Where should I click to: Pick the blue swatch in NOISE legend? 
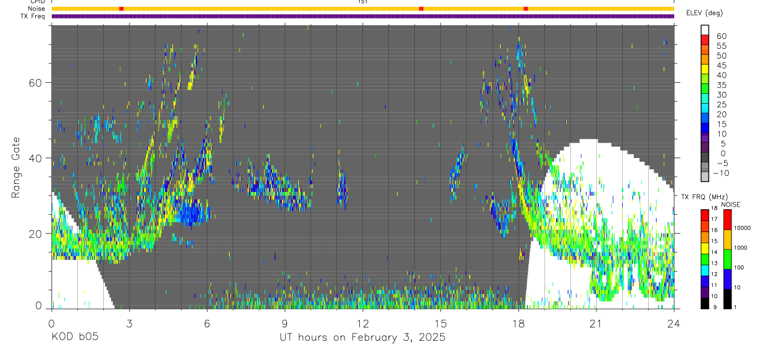tap(727, 278)
